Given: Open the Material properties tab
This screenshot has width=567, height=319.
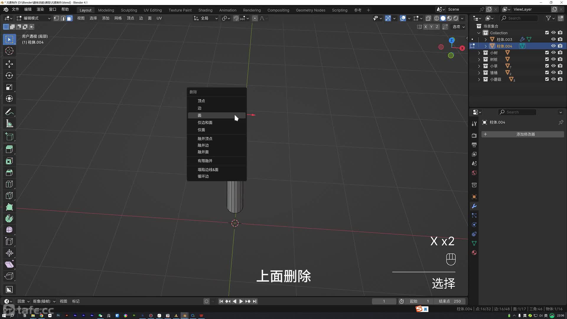Looking at the screenshot, I should (x=474, y=253).
